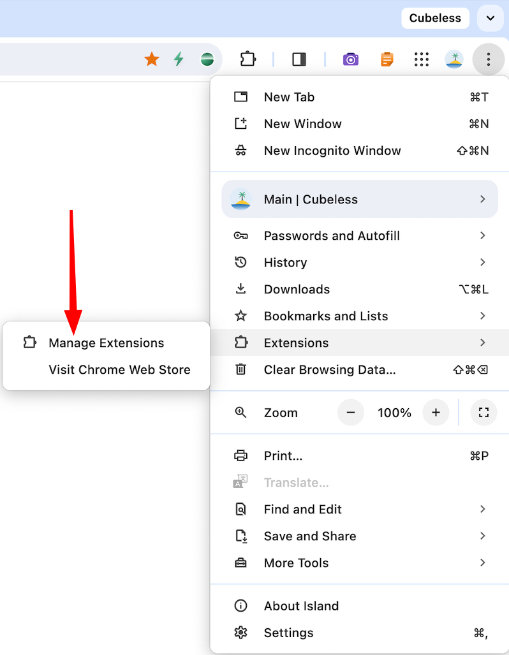Select New Tab menu item
The image size is (509, 655).
pyautogui.click(x=359, y=97)
